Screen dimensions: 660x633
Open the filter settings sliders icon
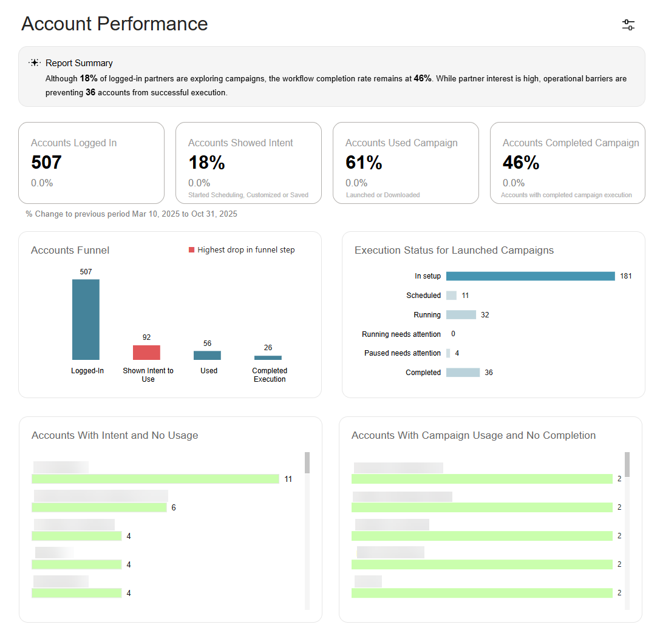click(628, 25)
